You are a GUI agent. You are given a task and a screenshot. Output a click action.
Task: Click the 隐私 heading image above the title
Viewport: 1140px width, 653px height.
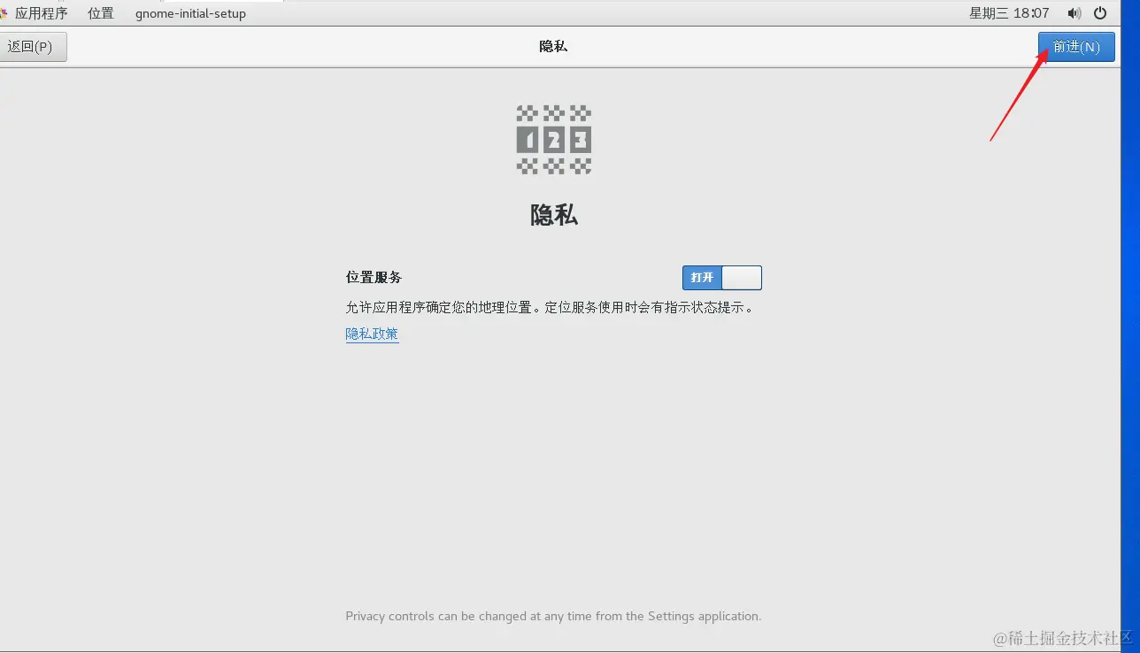tap(553, 139)
